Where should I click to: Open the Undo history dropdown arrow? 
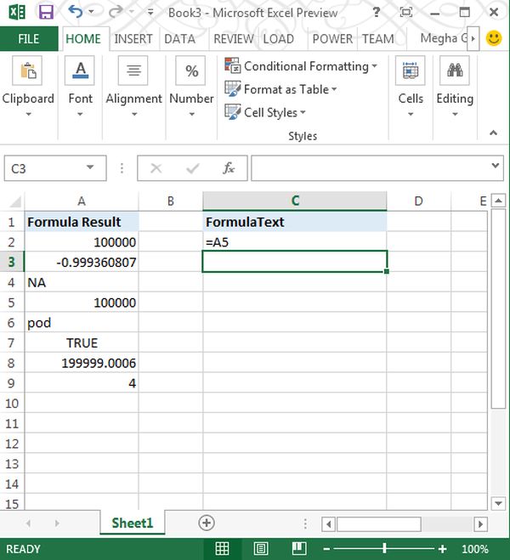click(92, 12)
